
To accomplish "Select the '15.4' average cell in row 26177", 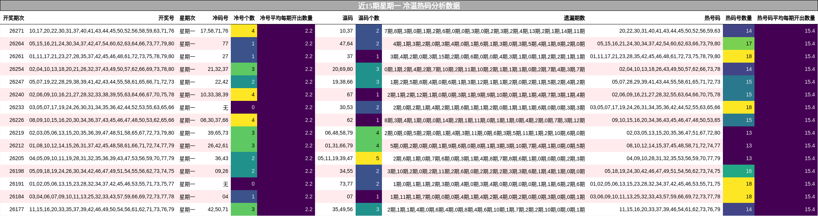I will 786,209.
